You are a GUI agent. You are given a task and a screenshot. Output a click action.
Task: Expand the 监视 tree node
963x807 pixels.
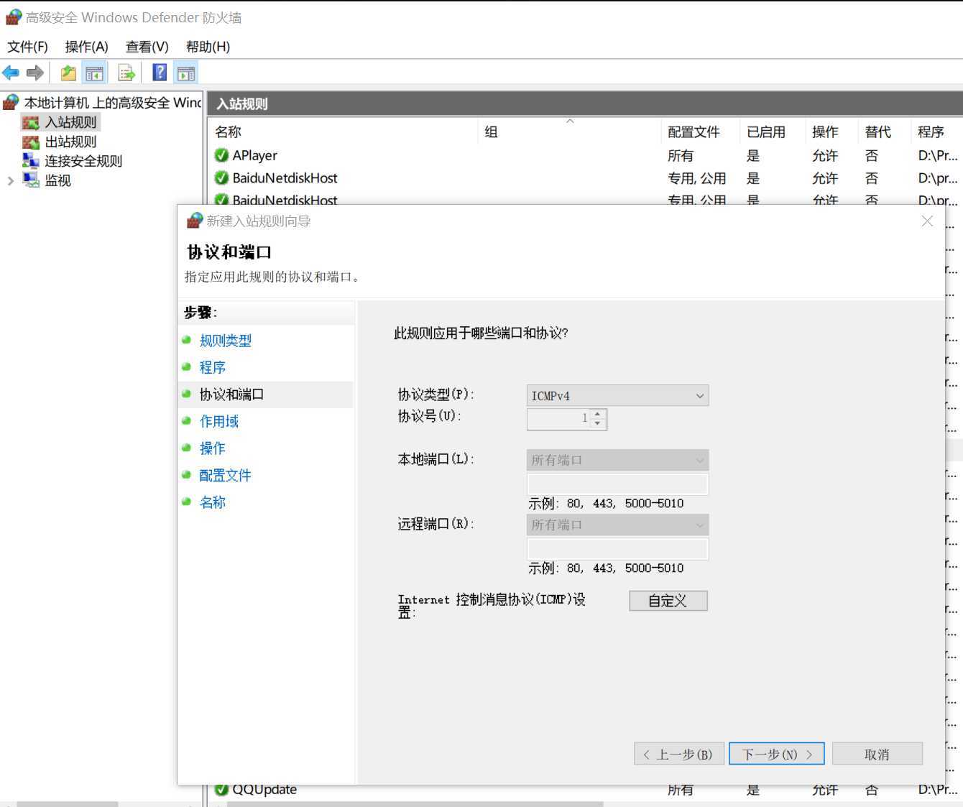coord(10,181)
